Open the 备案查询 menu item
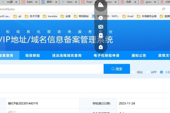 (x=7, y=55)
